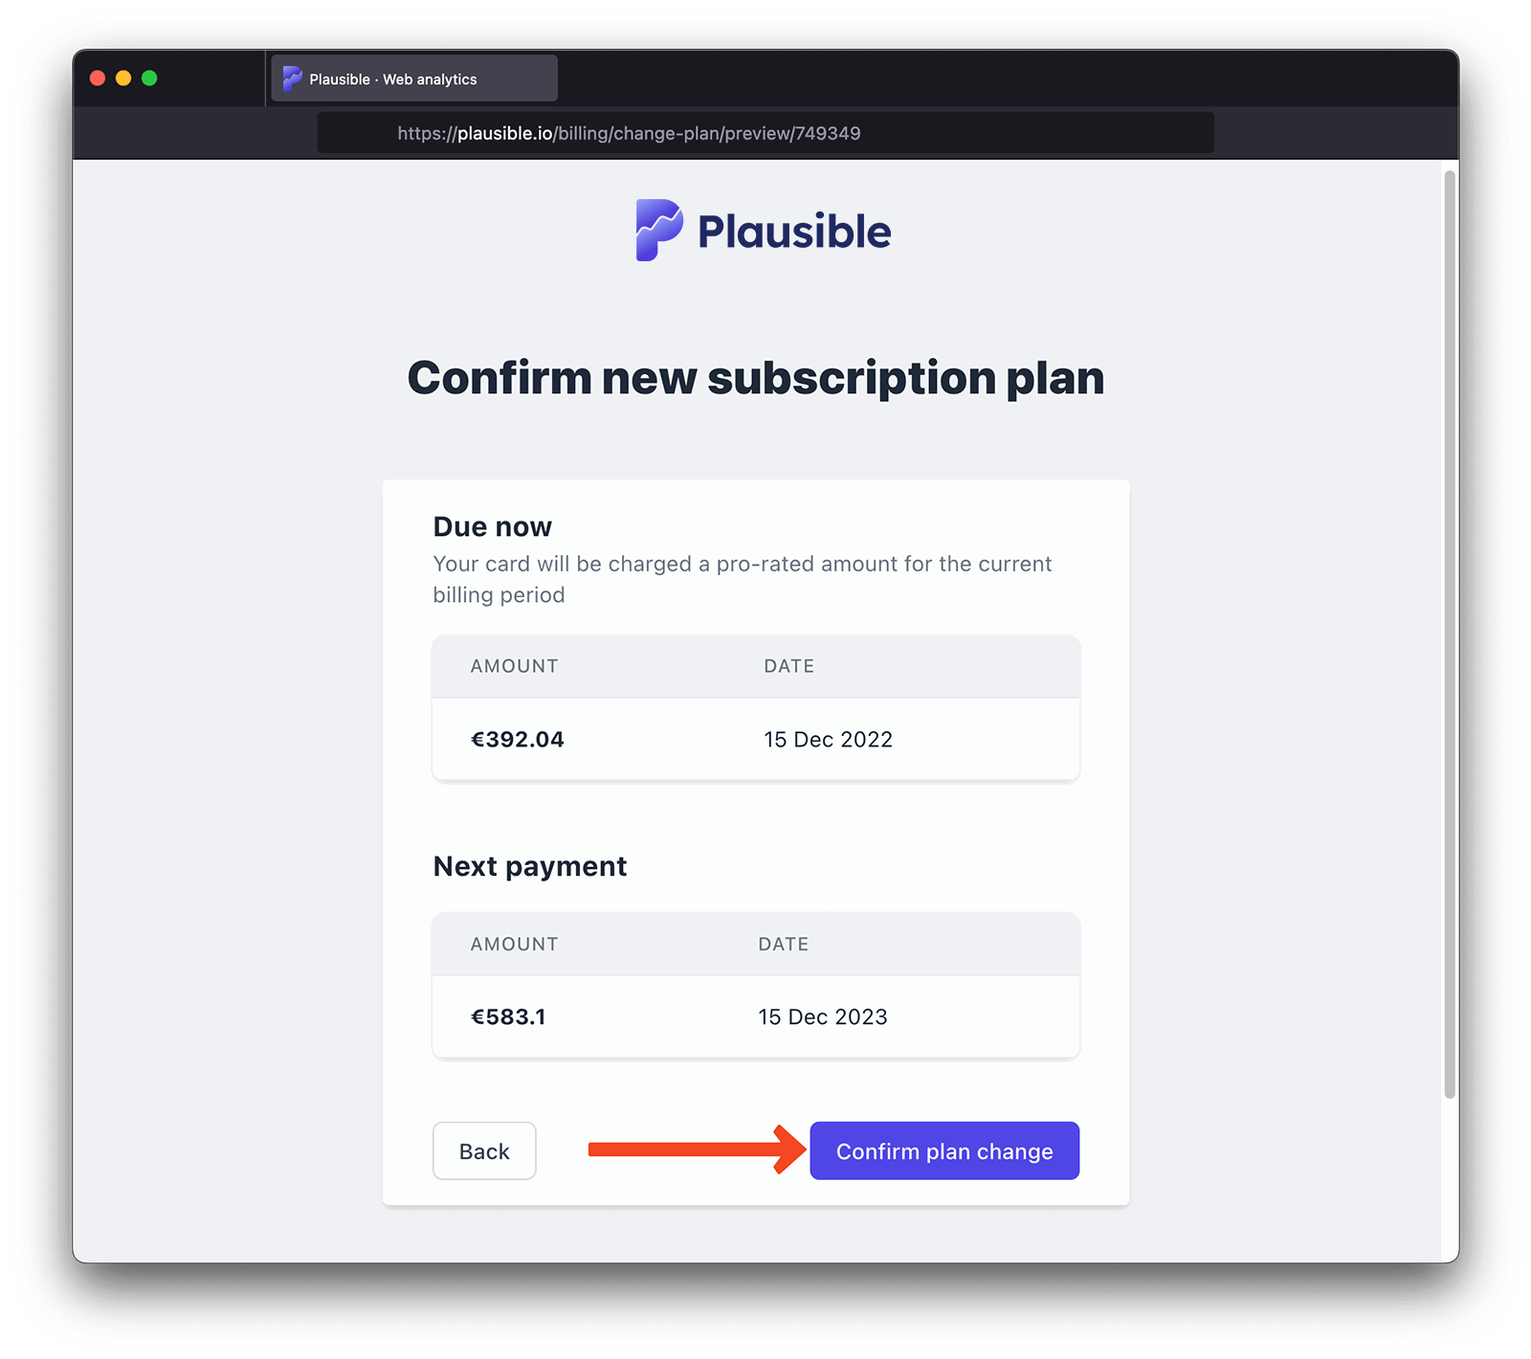Click the 15 Dec 2022 date

coord(828,739)
